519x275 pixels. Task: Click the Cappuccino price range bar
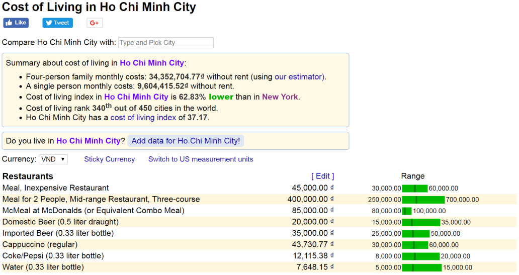(415, 245)
